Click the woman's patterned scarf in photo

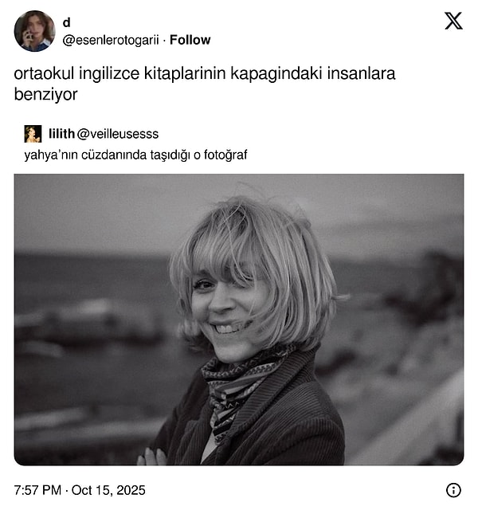(239, 381)
